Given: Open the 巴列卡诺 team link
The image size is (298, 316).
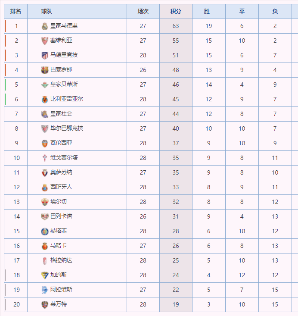Looking at the screenshot, I should [x=61, y=216].
